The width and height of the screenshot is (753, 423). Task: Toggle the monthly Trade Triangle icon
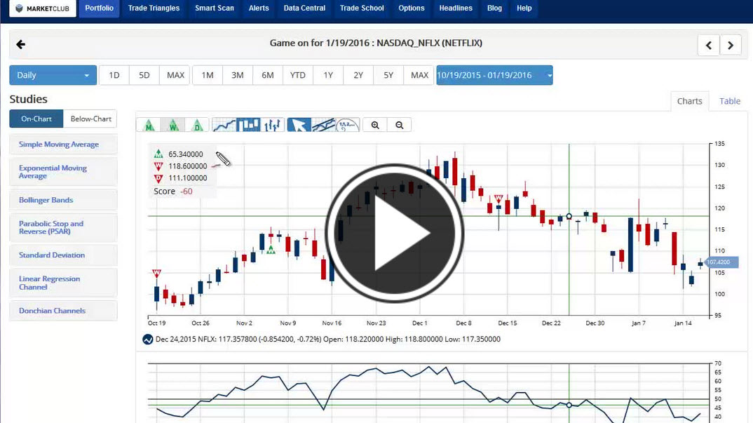click(x=149, y=126)
